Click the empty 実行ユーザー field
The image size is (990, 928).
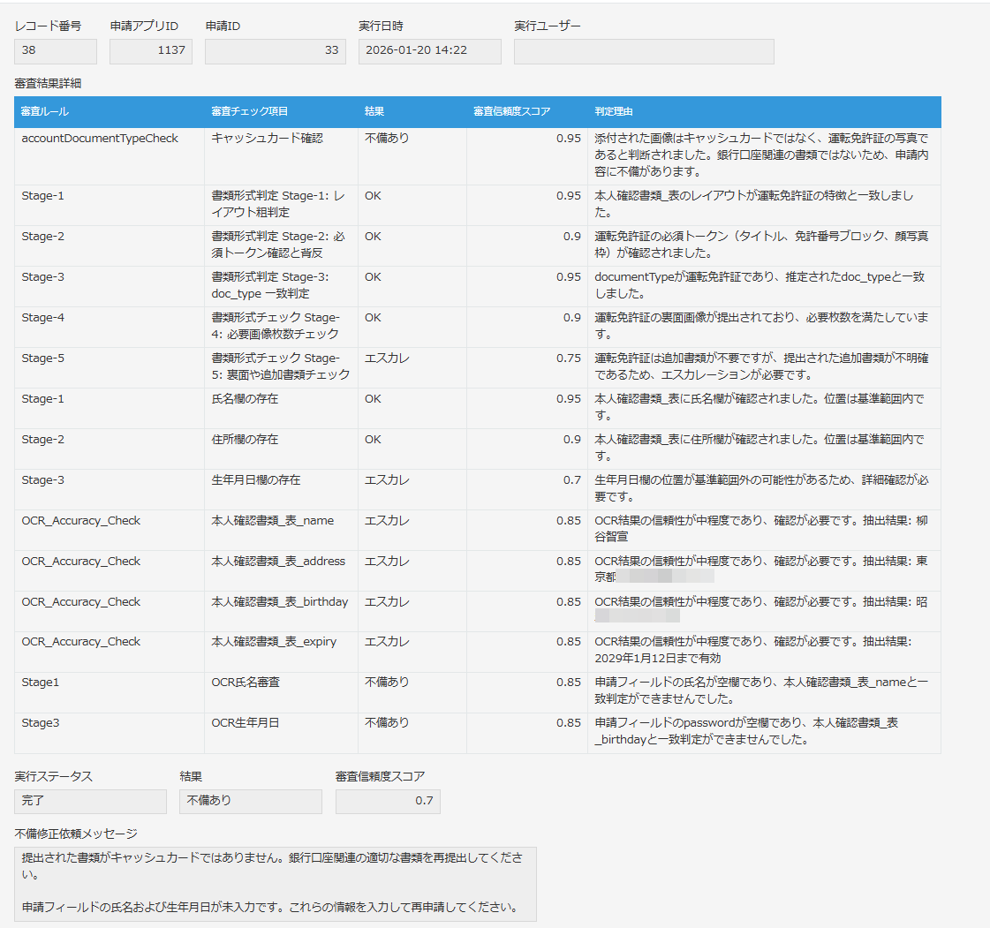coord(644,51)
